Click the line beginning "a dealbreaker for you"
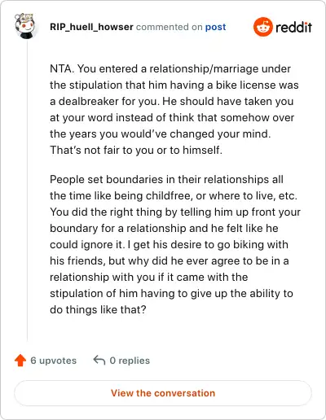The image size is (326, 420). click(x=172, y=101)
